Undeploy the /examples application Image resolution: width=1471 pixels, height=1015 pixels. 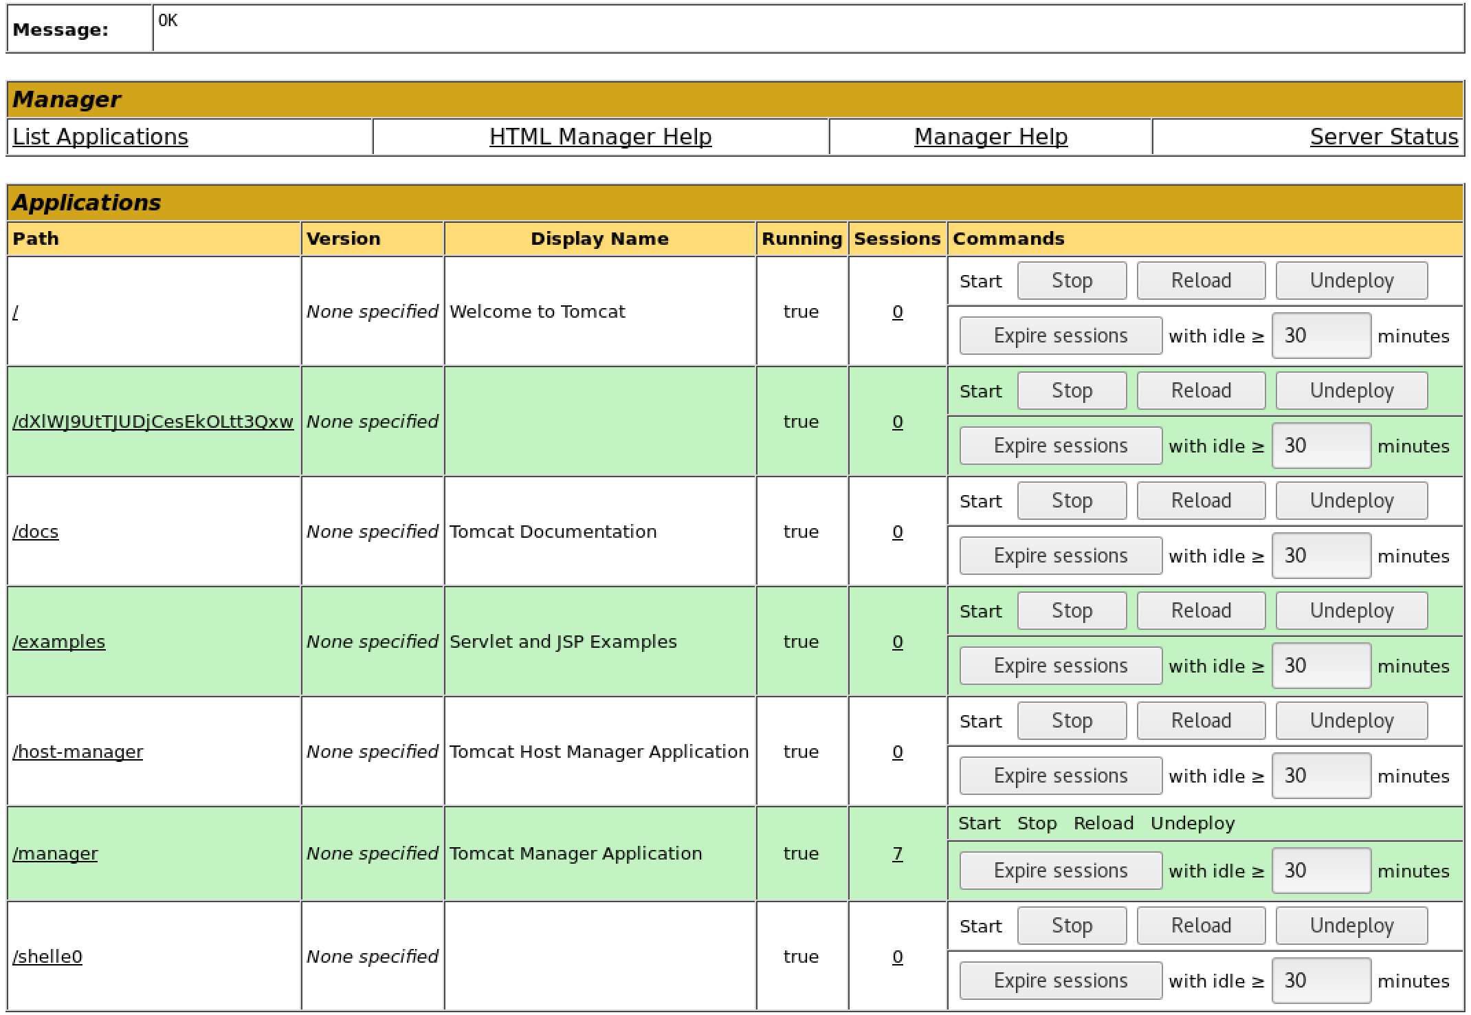pyautogui.click(x=1351, y=611)
